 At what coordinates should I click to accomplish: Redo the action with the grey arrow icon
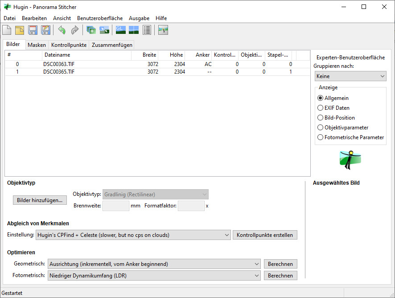point(75,30)
